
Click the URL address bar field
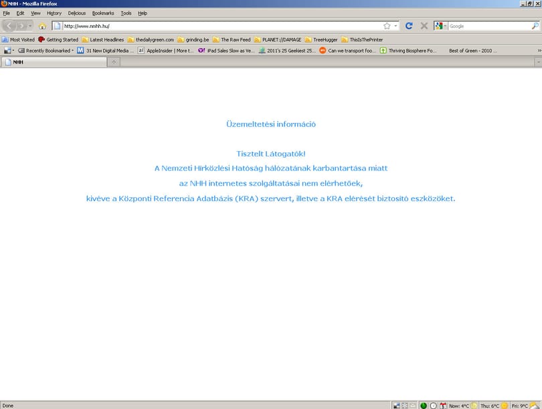pyautogui.click(x=222, y=26)
